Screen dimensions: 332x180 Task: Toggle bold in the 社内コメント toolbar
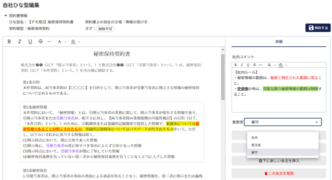235,65
